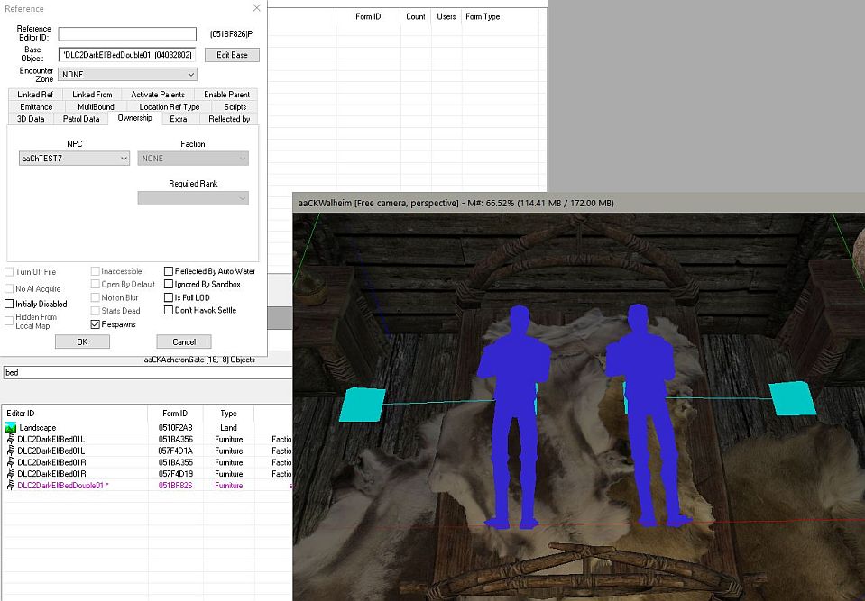Switch to the 3D Data tab

(x=31, y=119)
